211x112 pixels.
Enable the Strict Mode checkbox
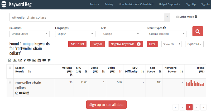[x=178, y=17]
